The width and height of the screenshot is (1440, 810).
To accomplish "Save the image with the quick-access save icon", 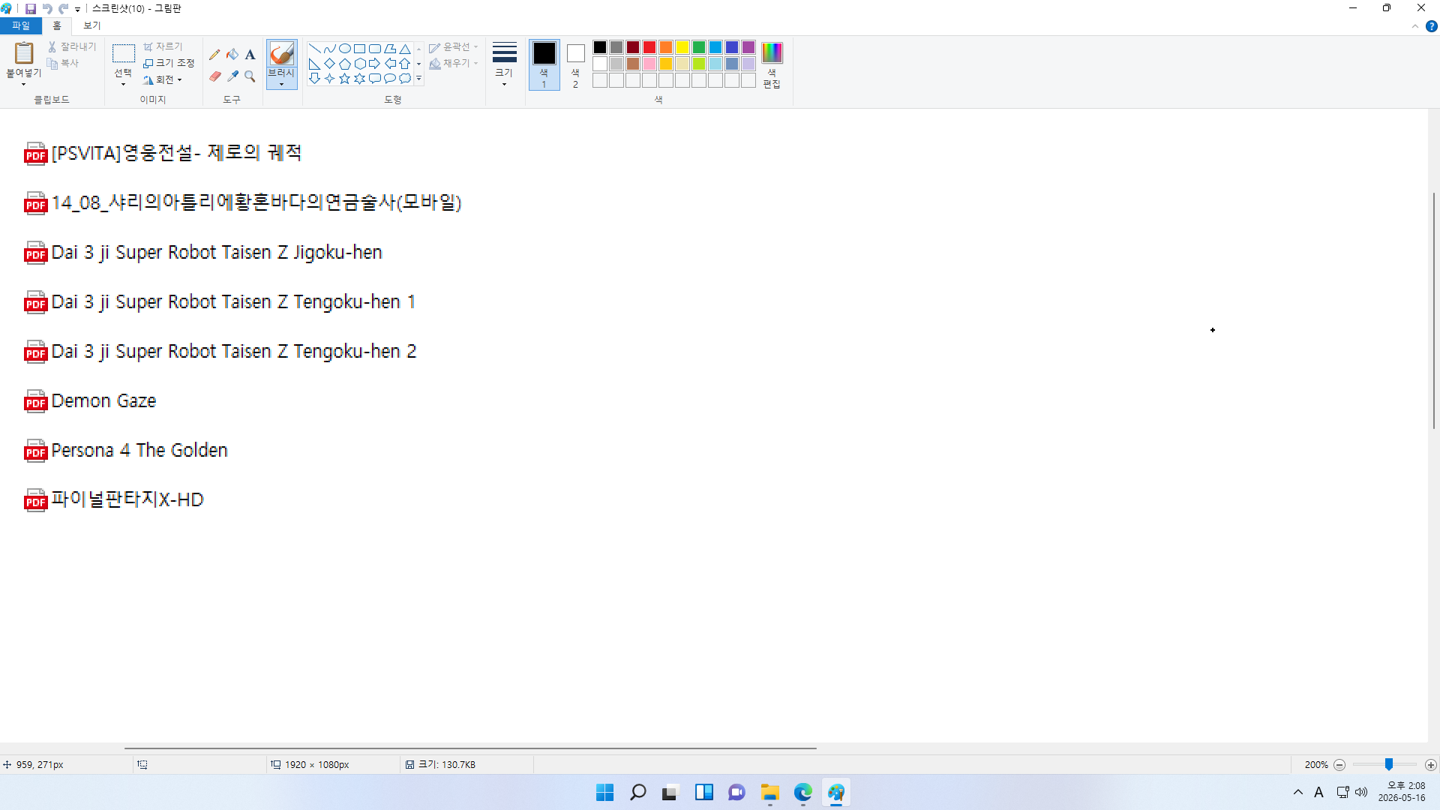I will (31, 9).
